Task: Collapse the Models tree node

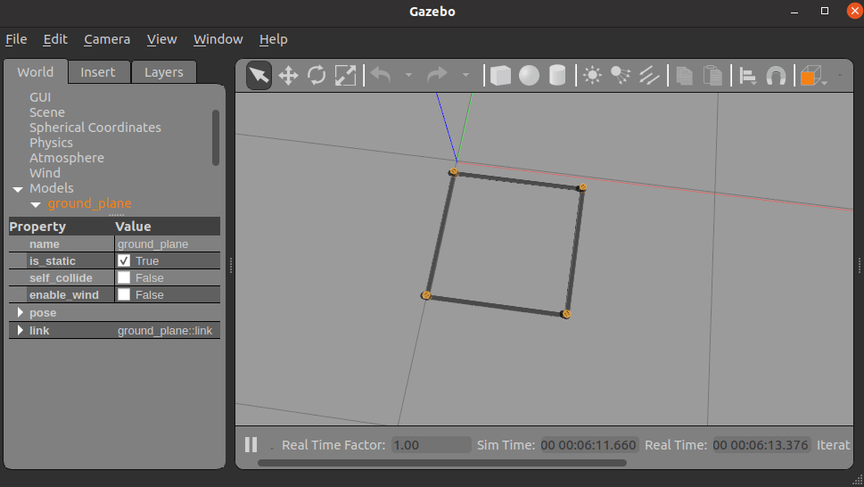Action: 18,189
